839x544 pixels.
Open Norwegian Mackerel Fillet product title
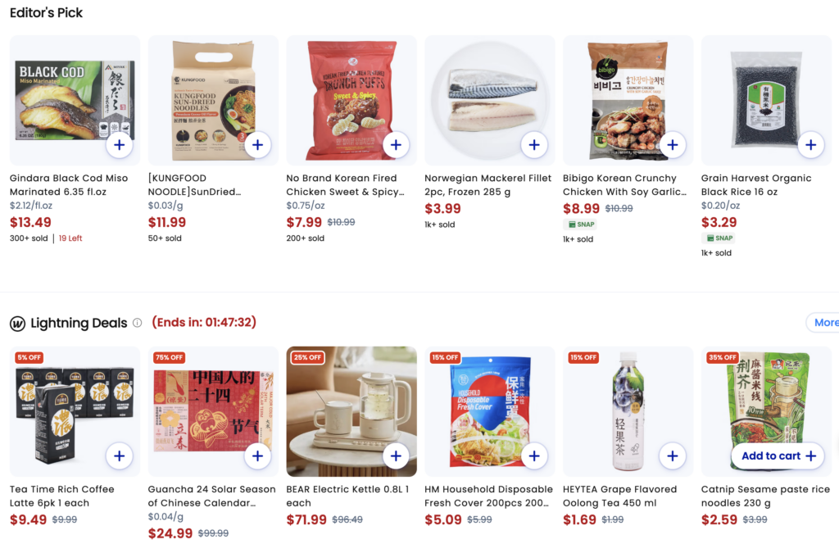[488, 185]
